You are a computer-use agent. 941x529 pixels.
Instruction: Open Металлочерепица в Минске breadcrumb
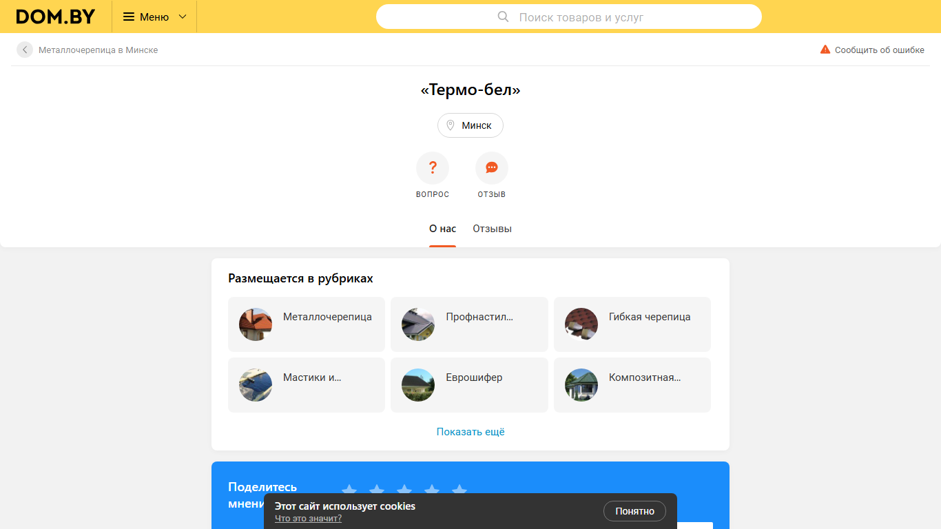(x=98, y=50)
